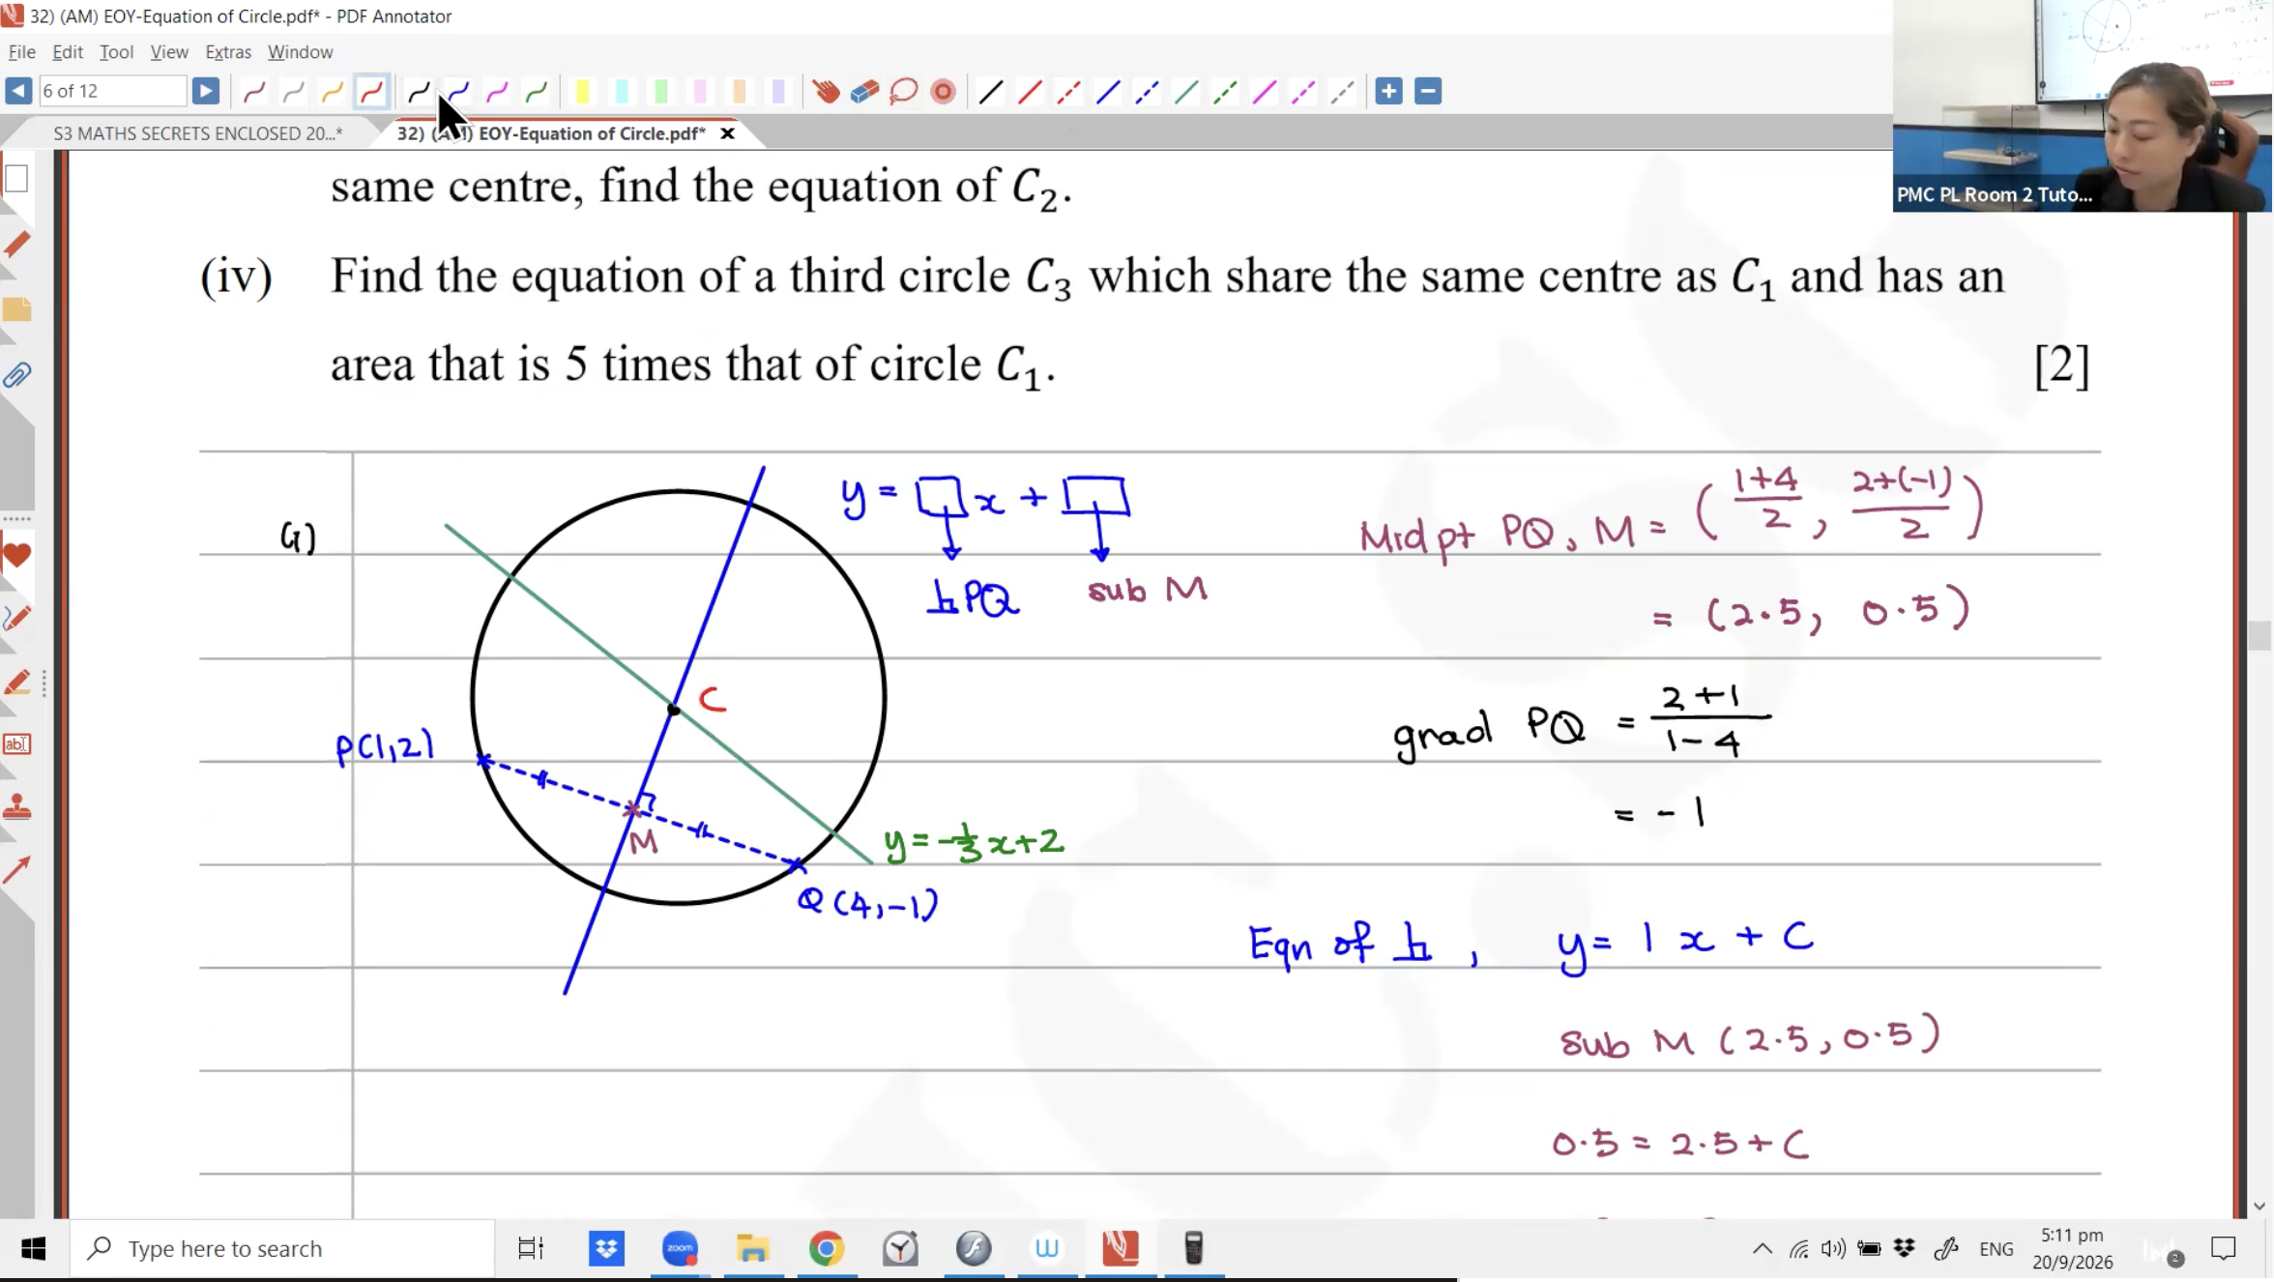The height and width of the screenshot is (1282, 2274).
Task: Select the pan hand tool
Action: coord(826,92)
